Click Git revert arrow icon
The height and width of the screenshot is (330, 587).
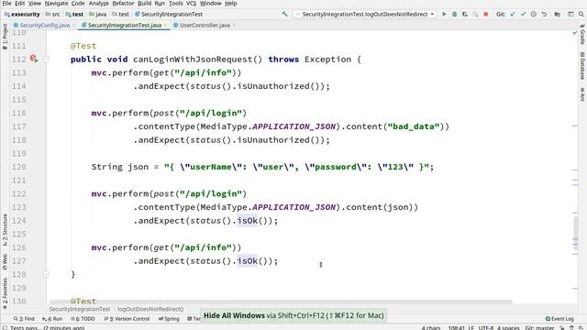click(544, 15)
